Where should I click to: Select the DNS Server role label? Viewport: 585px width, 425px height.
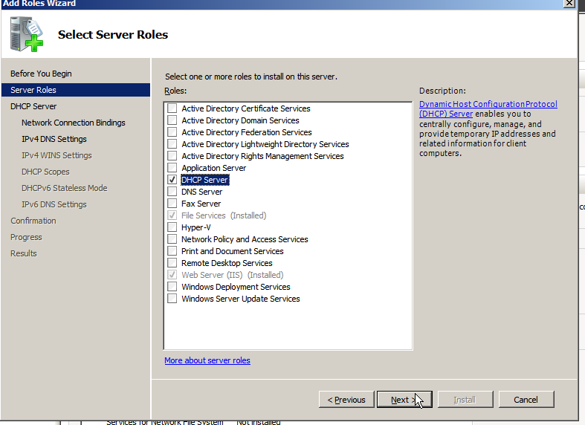202,192
